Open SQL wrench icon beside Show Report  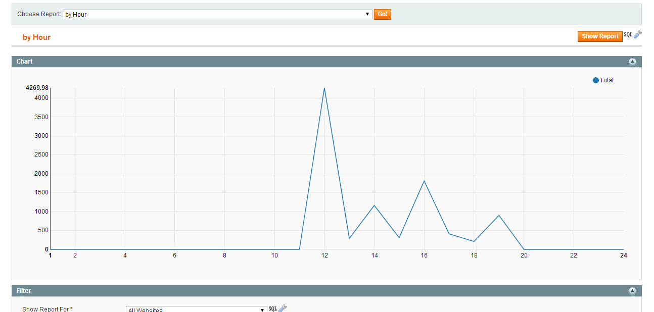633,35
